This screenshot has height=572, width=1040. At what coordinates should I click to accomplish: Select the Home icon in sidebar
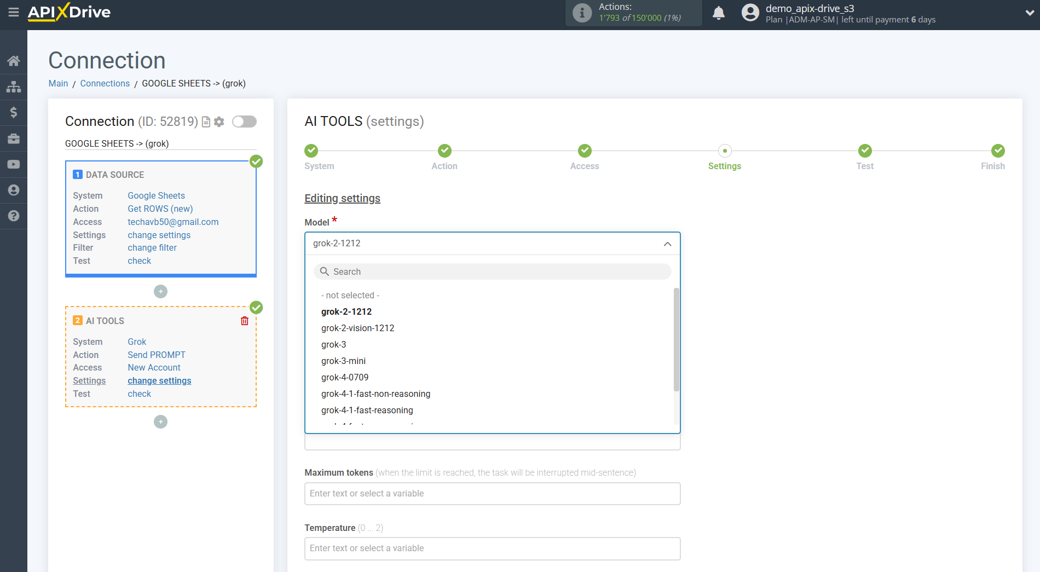(13, 60)
